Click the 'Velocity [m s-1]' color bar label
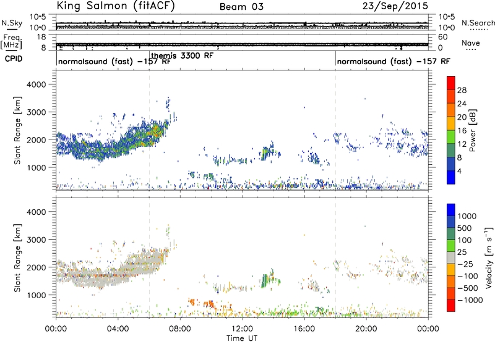495x342 pixels. click(489, 257)
